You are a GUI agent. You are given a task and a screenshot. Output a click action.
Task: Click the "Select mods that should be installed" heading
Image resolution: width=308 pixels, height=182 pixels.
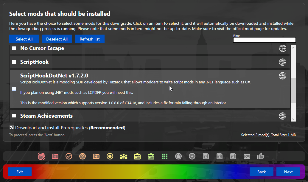pyautogui.click(x=60, y=14)
